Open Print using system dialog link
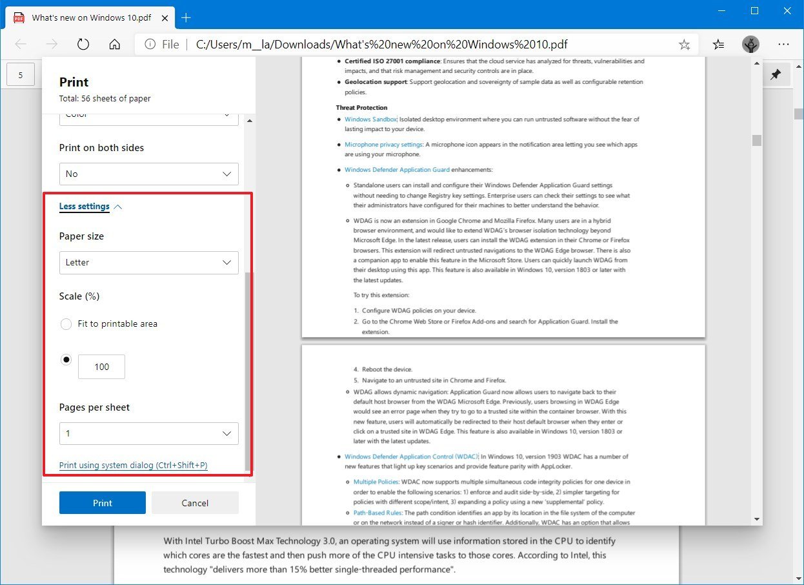The width and height of the screenshot is (804, 585). coord(133,466)
